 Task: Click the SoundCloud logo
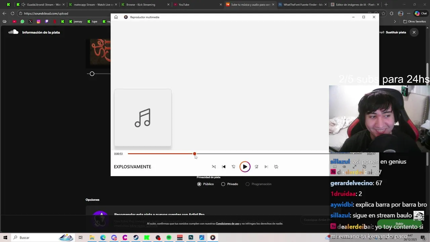click(x=13, y=32)
